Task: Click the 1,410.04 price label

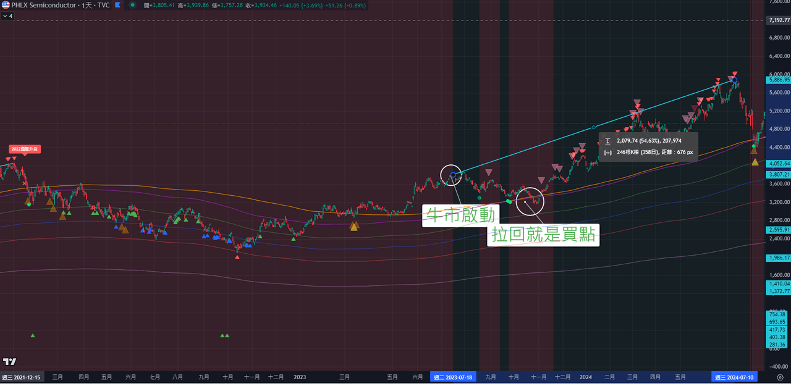Action: point(779,284)
